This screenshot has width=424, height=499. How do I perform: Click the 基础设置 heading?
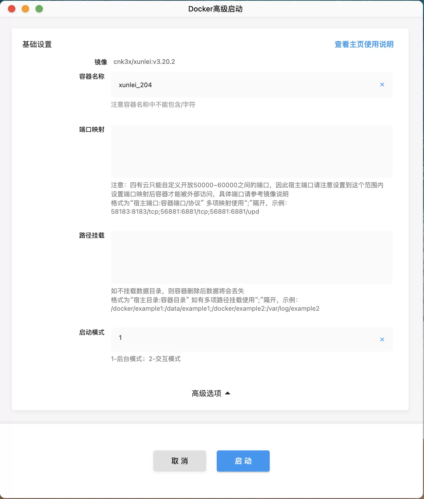37,44
